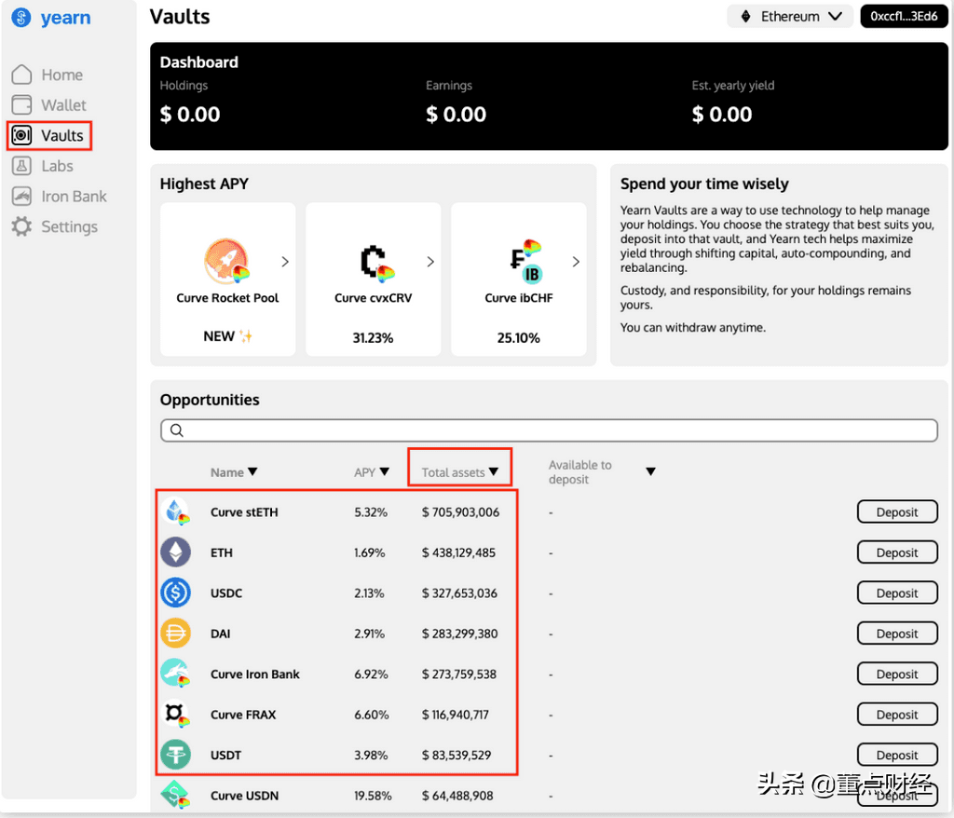The width and height of the screenshot is (954, 818).
Task: Click the $ 438,129,485 total assets value
Action: click(458, 552)
